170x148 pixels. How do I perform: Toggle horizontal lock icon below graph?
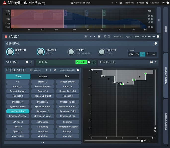(142, 141)
